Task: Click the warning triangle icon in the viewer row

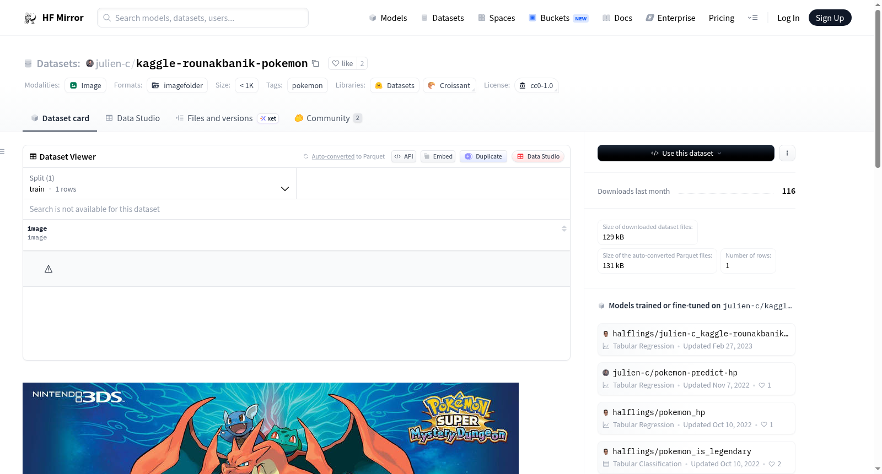Action: click(49, 269)
